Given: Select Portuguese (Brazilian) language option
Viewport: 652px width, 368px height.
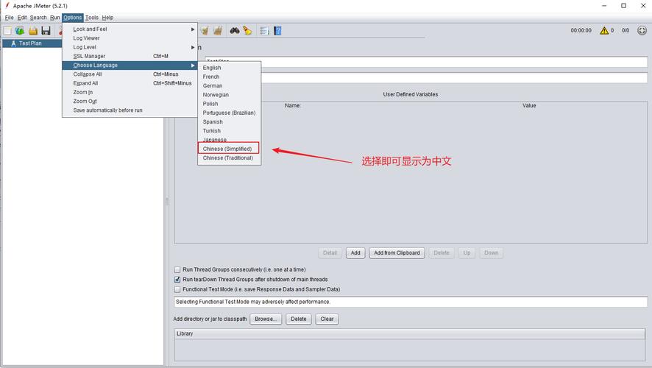Looking at the screenshot, I should click(229, 113).
